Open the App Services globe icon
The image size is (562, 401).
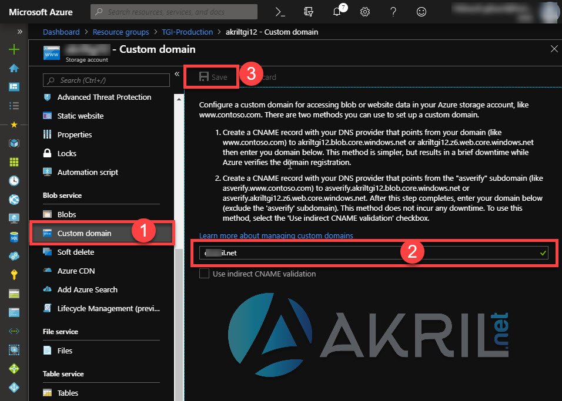(14, 200)
